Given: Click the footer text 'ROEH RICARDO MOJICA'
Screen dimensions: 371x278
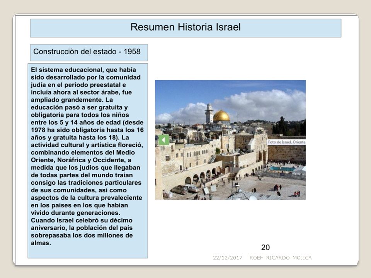Looking at the screenshot, I should point(281,258).
